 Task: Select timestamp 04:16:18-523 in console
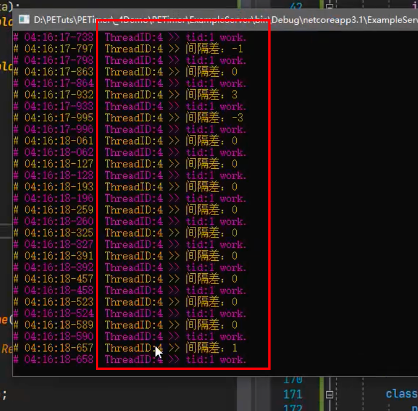(59, 302)
